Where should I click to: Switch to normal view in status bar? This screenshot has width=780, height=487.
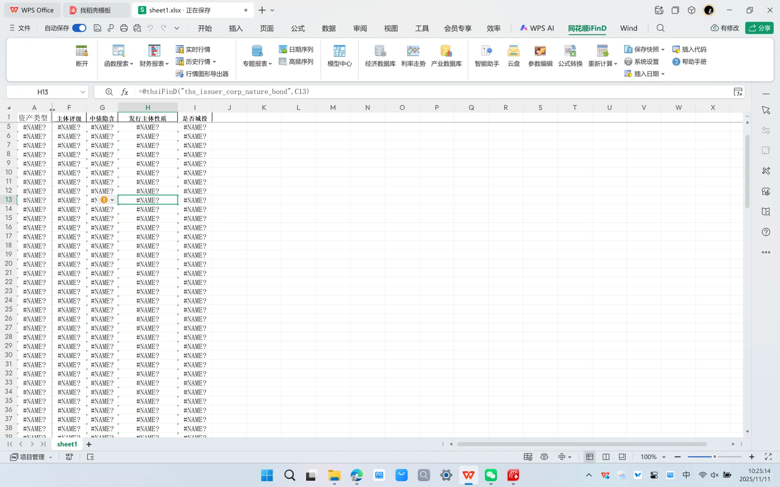(590, 457)
